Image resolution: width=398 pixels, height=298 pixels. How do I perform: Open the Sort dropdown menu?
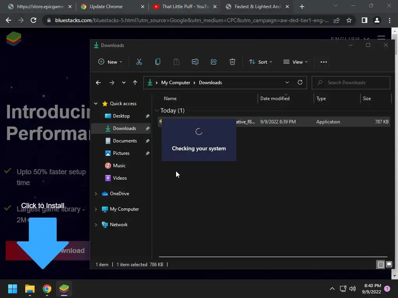260,62
